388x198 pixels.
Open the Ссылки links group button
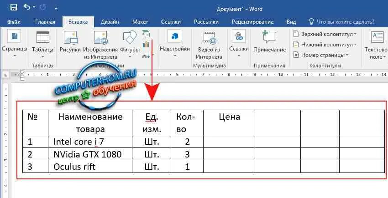(x=239, y=44)
